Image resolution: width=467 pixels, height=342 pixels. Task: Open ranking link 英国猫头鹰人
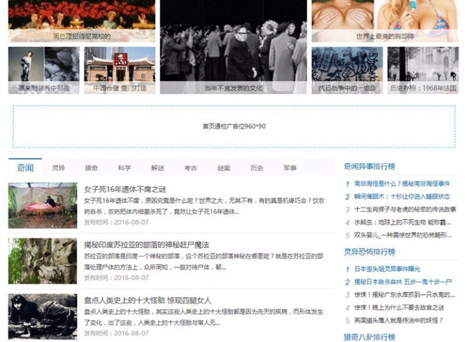click(399, 320)
